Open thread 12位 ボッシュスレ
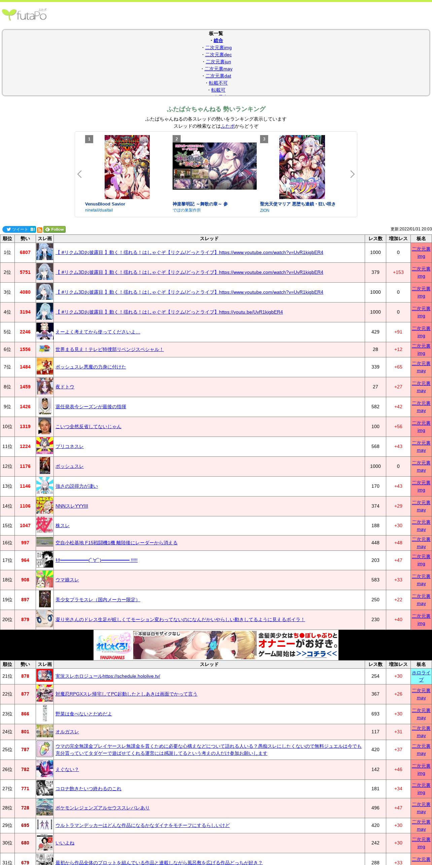Image resolution: width=432 pixels, height=865 pixels. [x=70, y=466]
